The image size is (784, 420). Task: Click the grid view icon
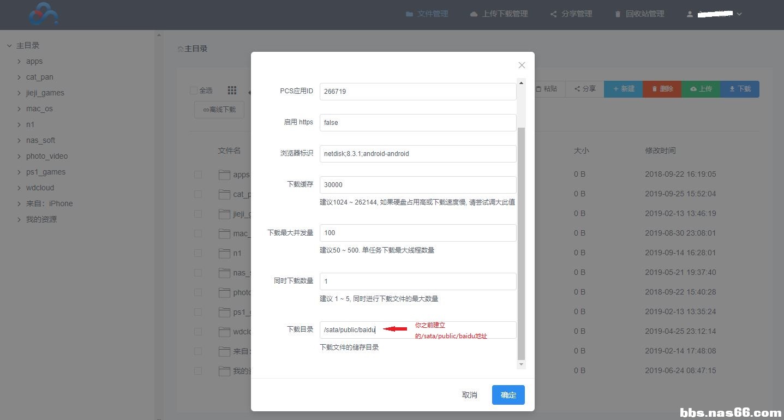232,90
